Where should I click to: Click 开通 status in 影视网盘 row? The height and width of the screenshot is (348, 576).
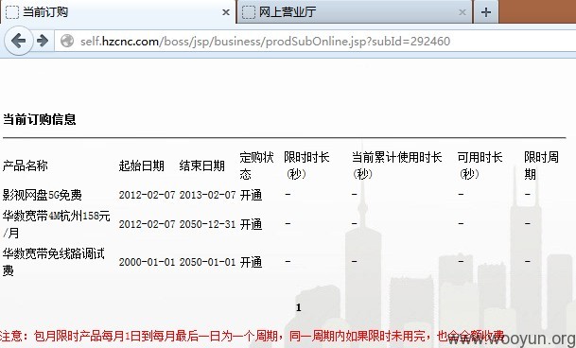(251, 195)
